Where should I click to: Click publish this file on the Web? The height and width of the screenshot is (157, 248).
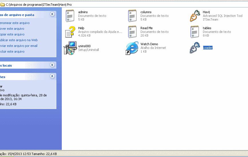pos(19,40)
